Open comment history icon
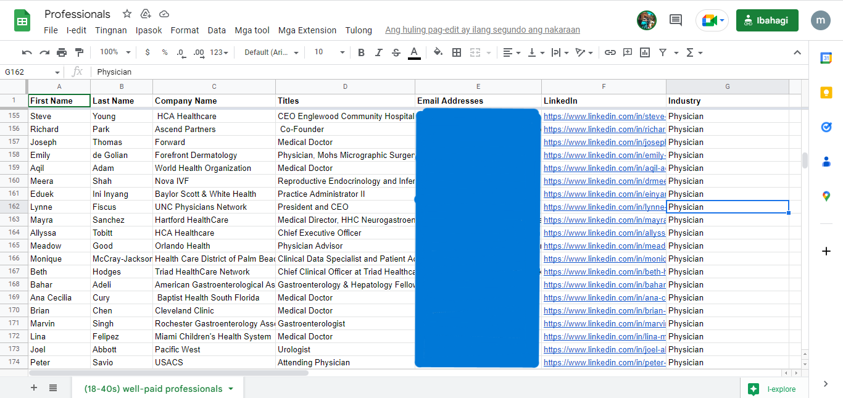 tap(676, 20)
